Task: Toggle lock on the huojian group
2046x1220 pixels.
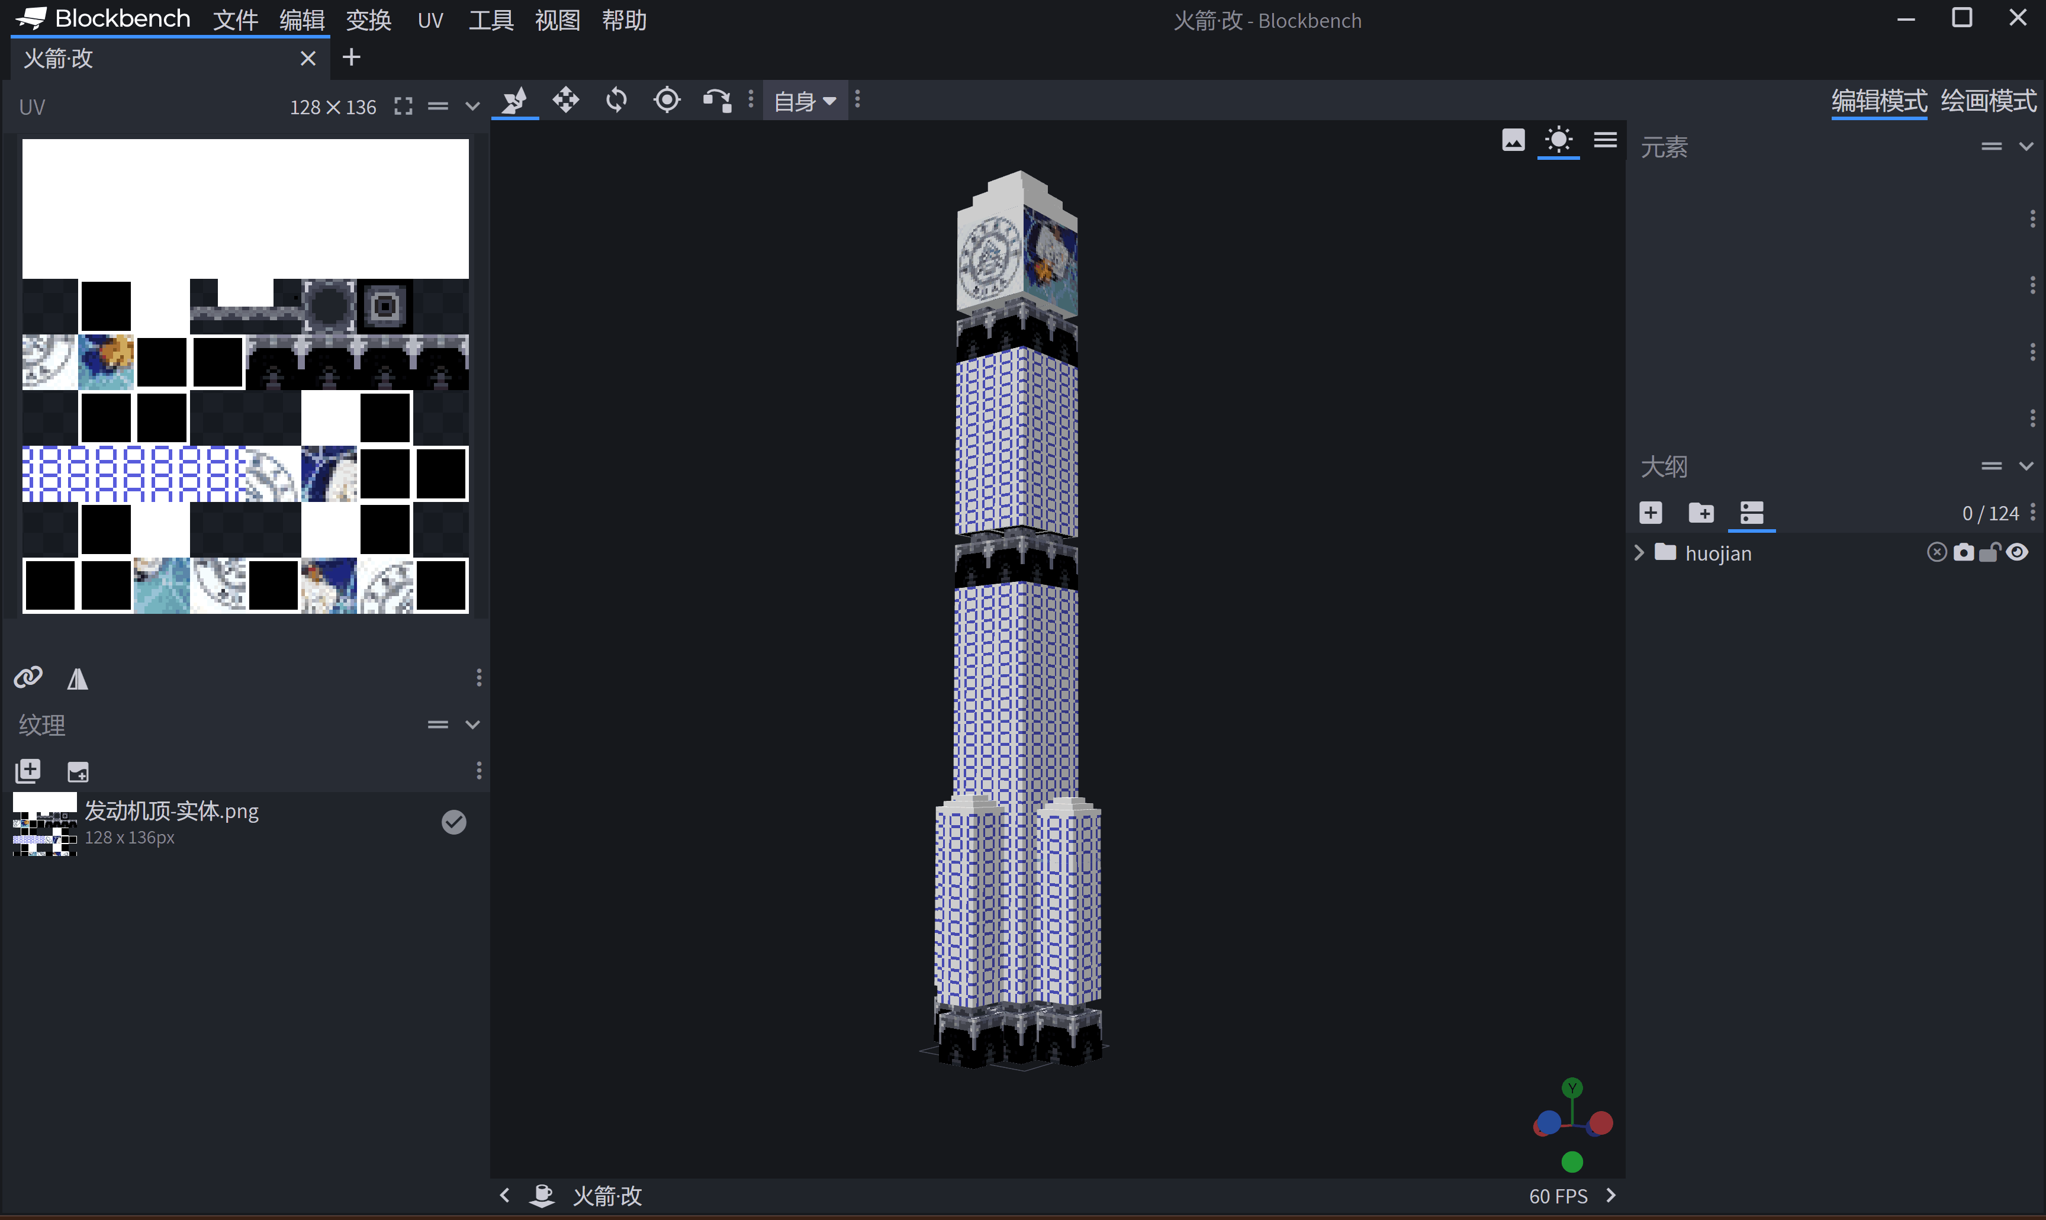Action: pos(1989,552)
